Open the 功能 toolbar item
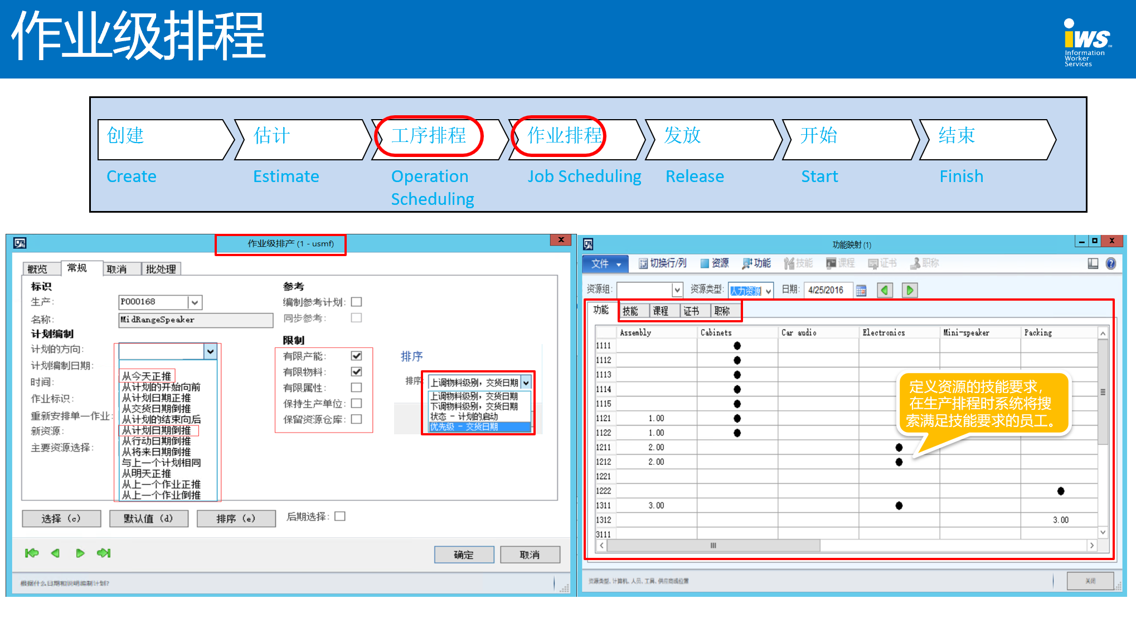Image resolution: width=1136 pixels, height=623 pixels. (756, 263)
